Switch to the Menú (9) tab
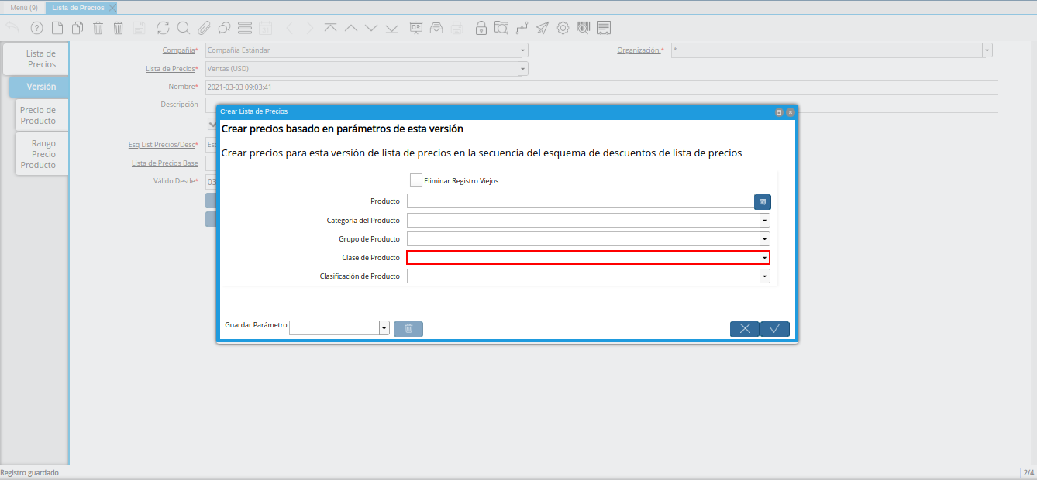Viewport: 1037px width, 480px height. point(23,8)
